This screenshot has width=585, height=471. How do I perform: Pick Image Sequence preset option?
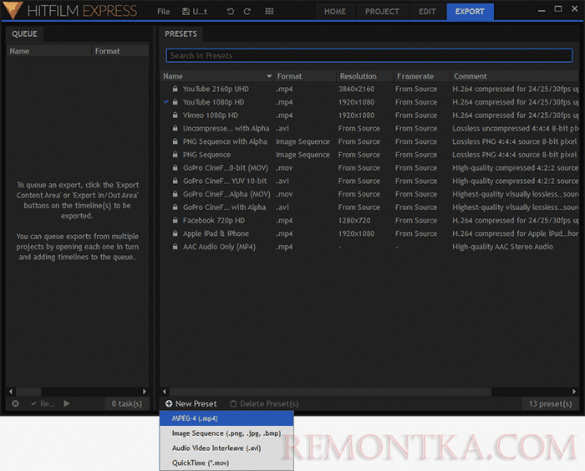[226, 433]
